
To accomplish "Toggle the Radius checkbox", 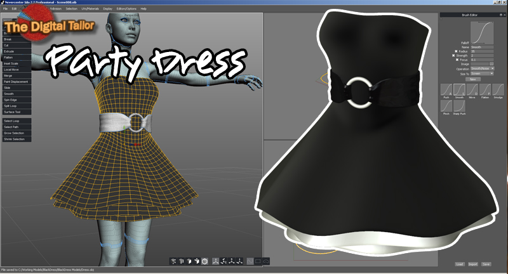I will pyautogui.click(x=456, y=51).
